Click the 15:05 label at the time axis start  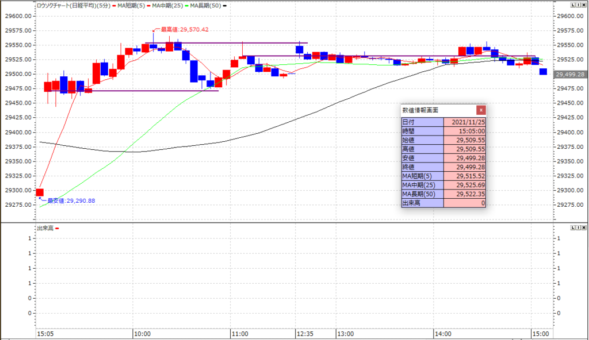click(45, 334)
